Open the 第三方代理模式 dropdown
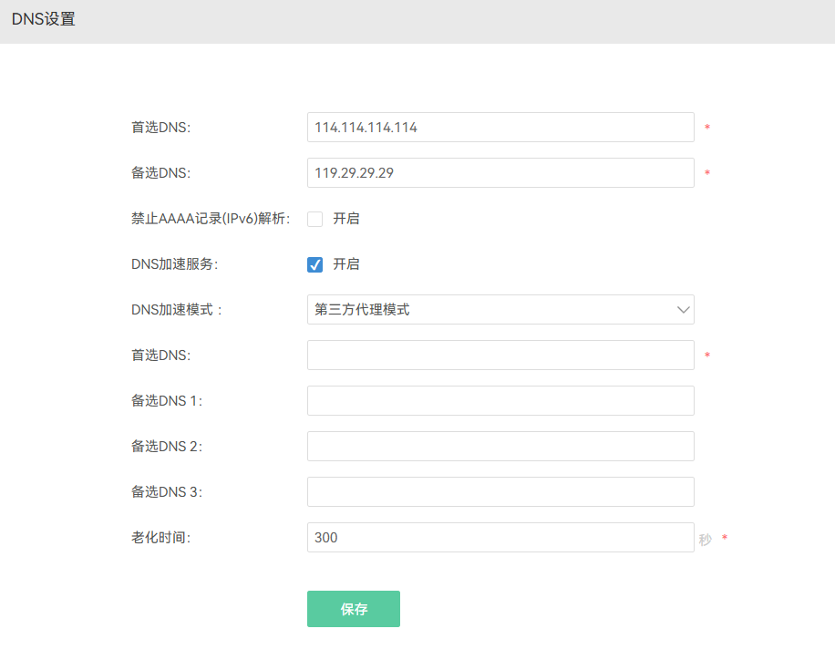Viewport: 835px width, 670px height. (x=500, y=309)
